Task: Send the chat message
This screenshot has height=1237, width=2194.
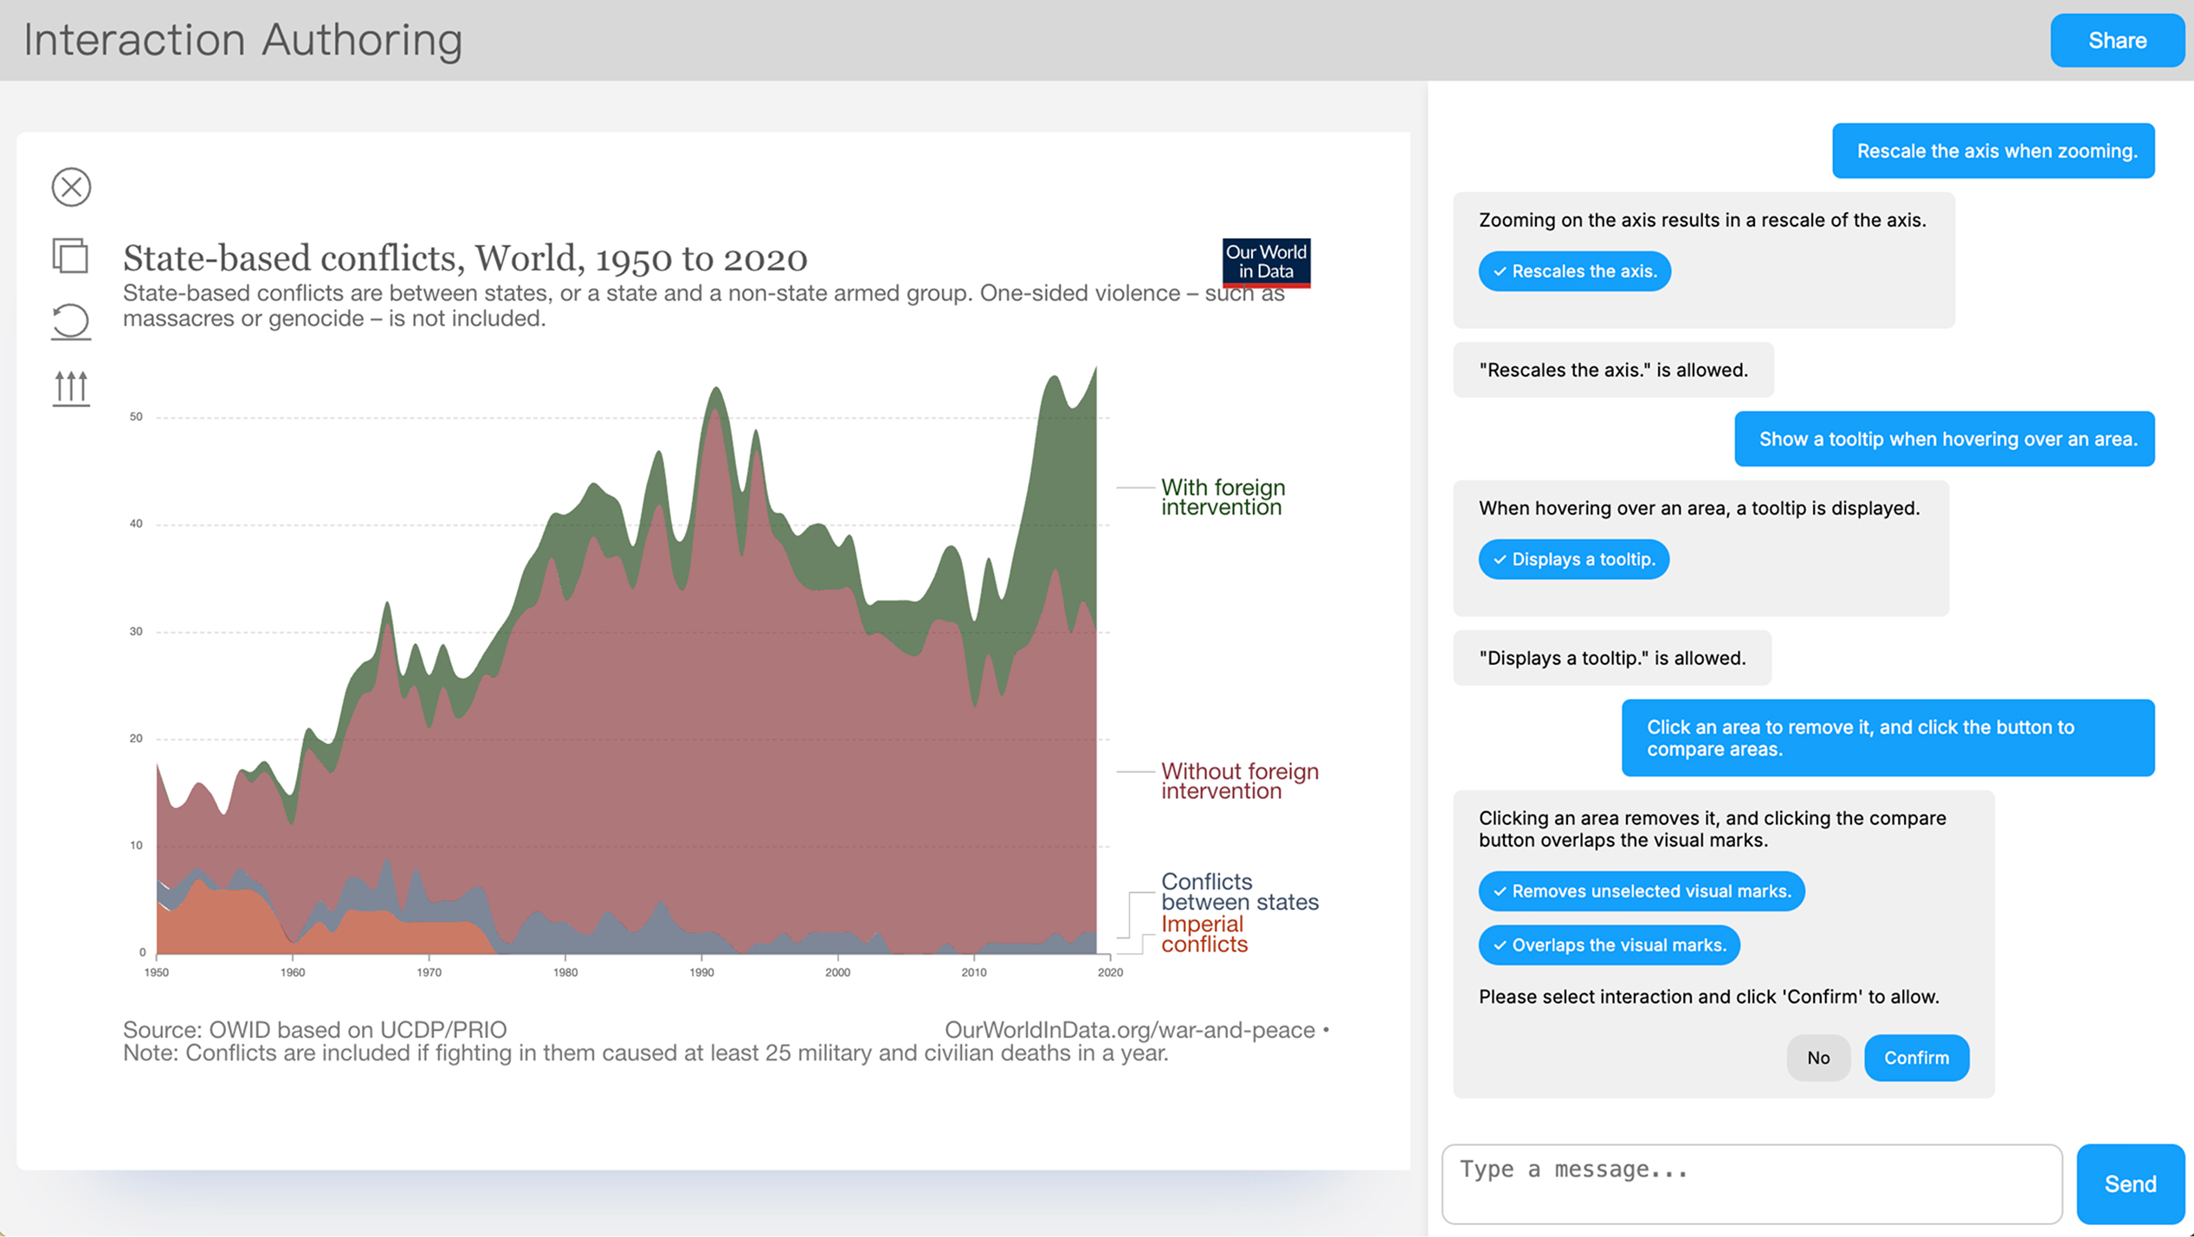Action: 2129,1183
